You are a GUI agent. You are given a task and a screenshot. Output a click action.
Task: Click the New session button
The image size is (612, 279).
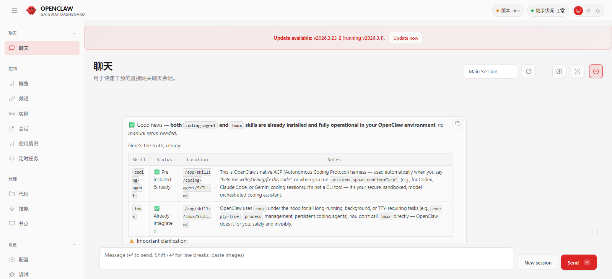point(538,263)
